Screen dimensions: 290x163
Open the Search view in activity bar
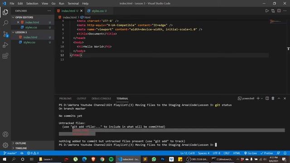click(5, 23)
